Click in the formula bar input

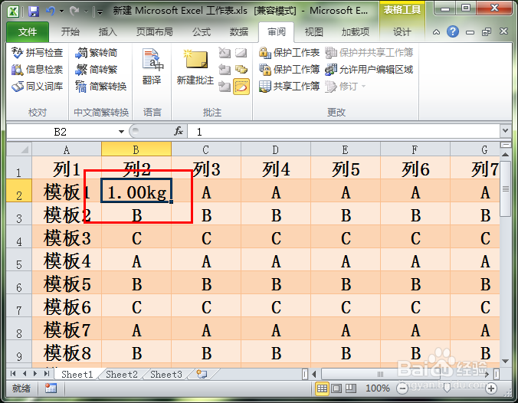coord(343,132)
